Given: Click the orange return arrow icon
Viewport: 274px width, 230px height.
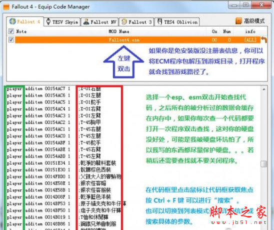Looking at the screenshot, I should pos(264,39).
